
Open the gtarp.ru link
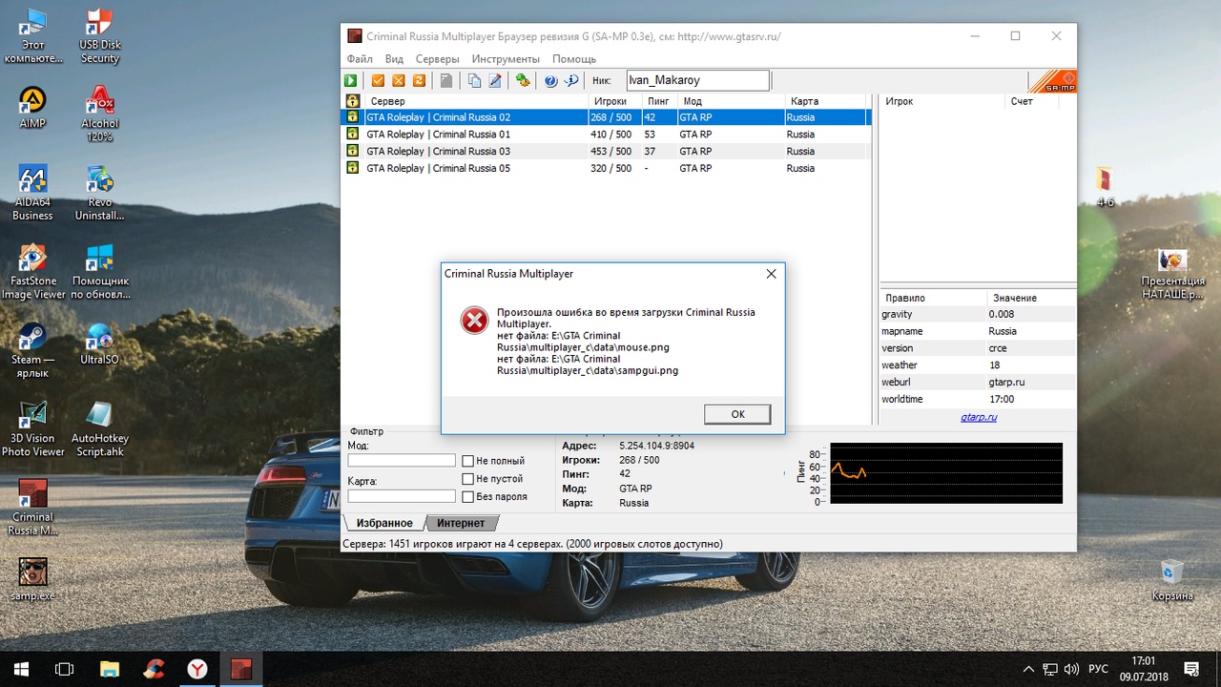coord(979,417)
